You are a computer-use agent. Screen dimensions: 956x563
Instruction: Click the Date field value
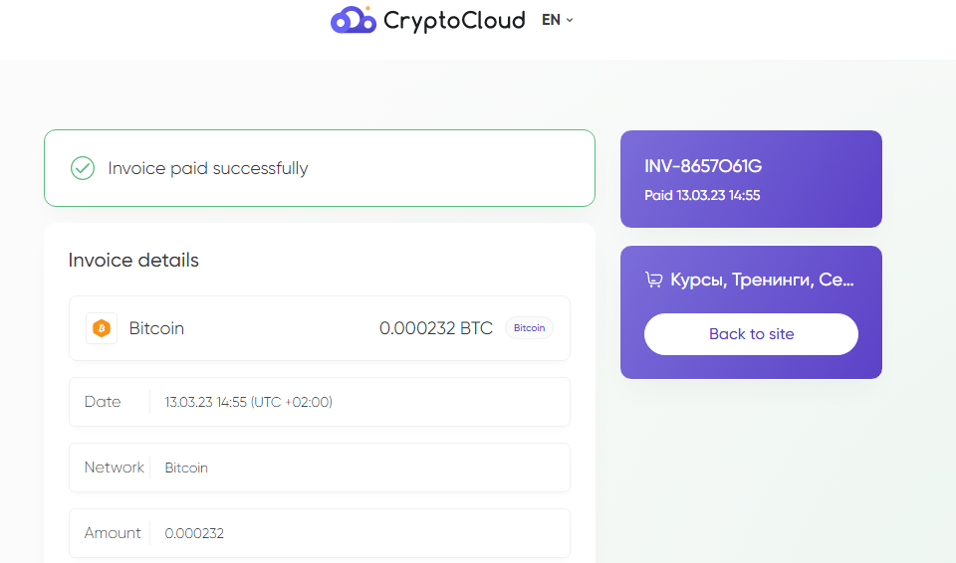click(248, 402)
